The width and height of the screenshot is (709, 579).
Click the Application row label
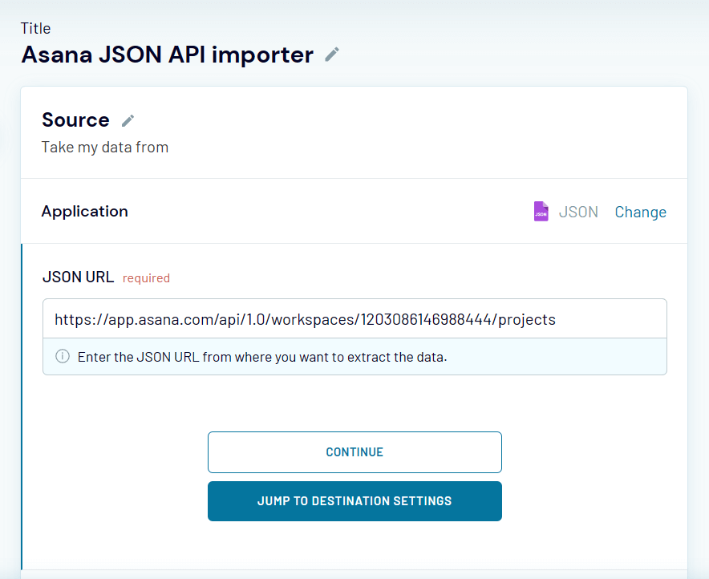85,211
